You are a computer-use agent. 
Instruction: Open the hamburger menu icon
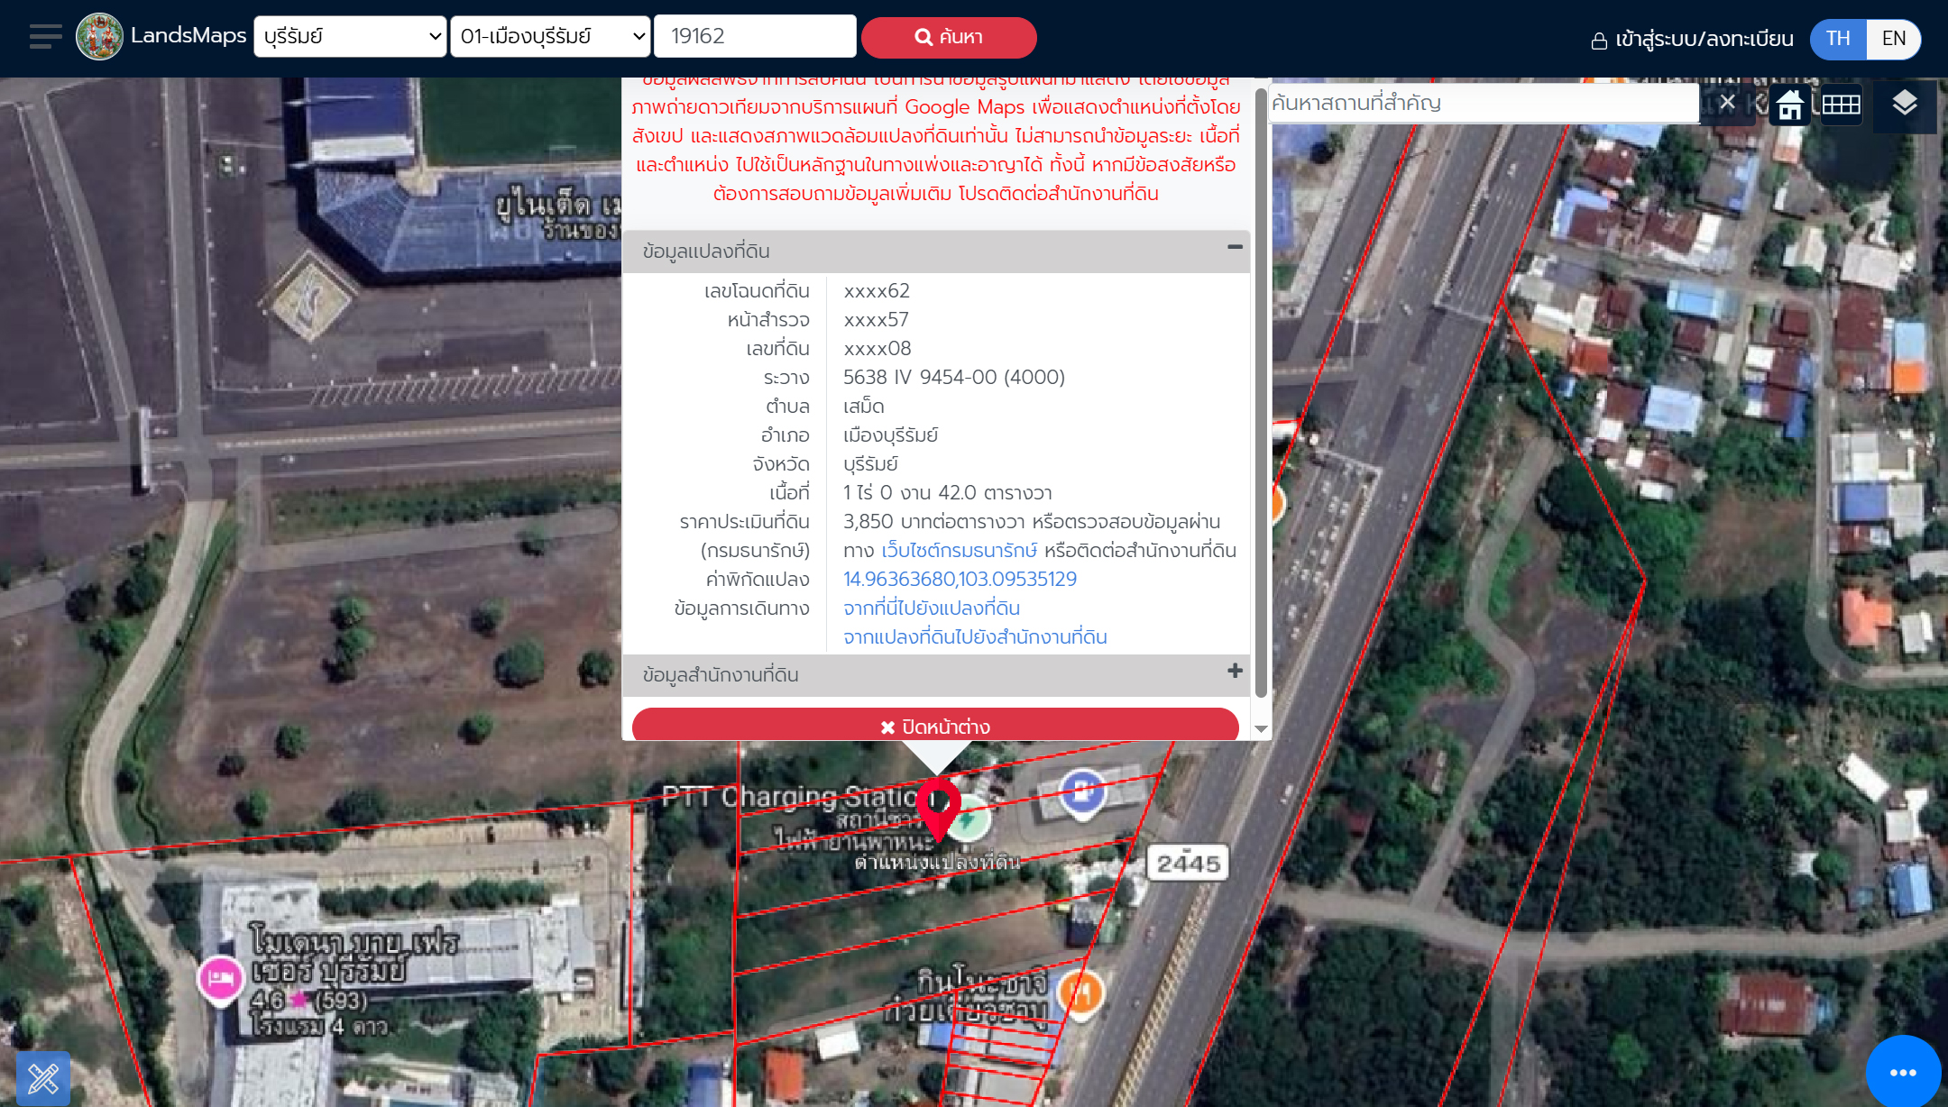pyautogui.click(x=45, y=37)
